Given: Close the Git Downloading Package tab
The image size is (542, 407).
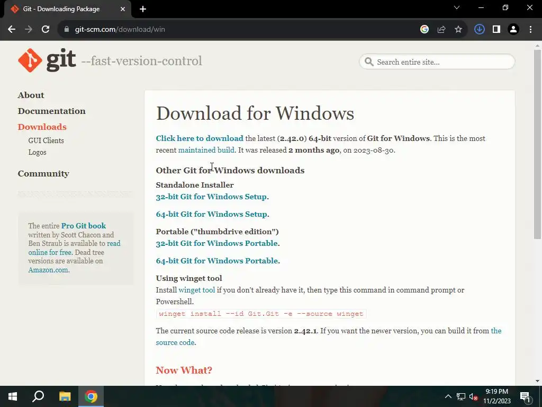Looking at the screenshot, I should [123, 9].
